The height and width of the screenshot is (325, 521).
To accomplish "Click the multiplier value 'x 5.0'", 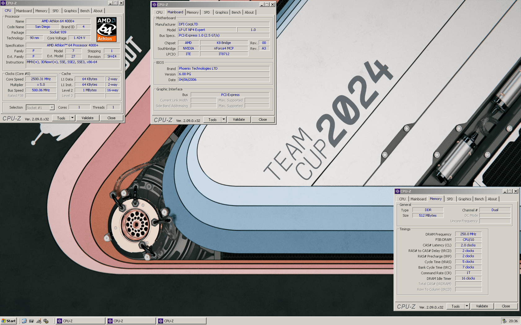I will click(x=41, y=84).
